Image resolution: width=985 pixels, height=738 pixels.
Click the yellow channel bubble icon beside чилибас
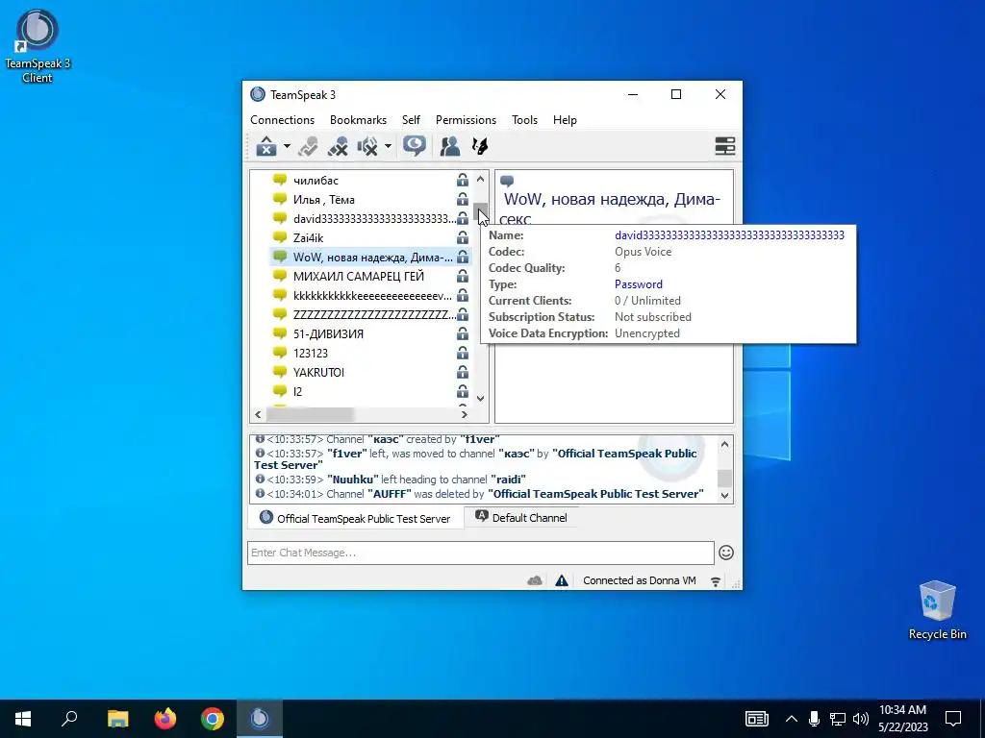click(280, 180)
